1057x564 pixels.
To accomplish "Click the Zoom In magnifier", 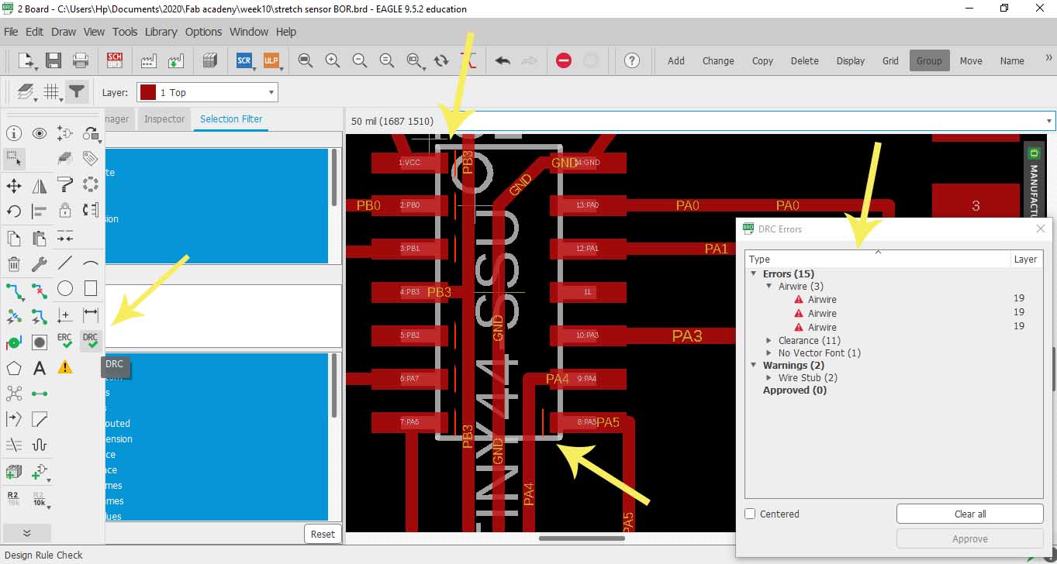I will (x=333, y=60).
